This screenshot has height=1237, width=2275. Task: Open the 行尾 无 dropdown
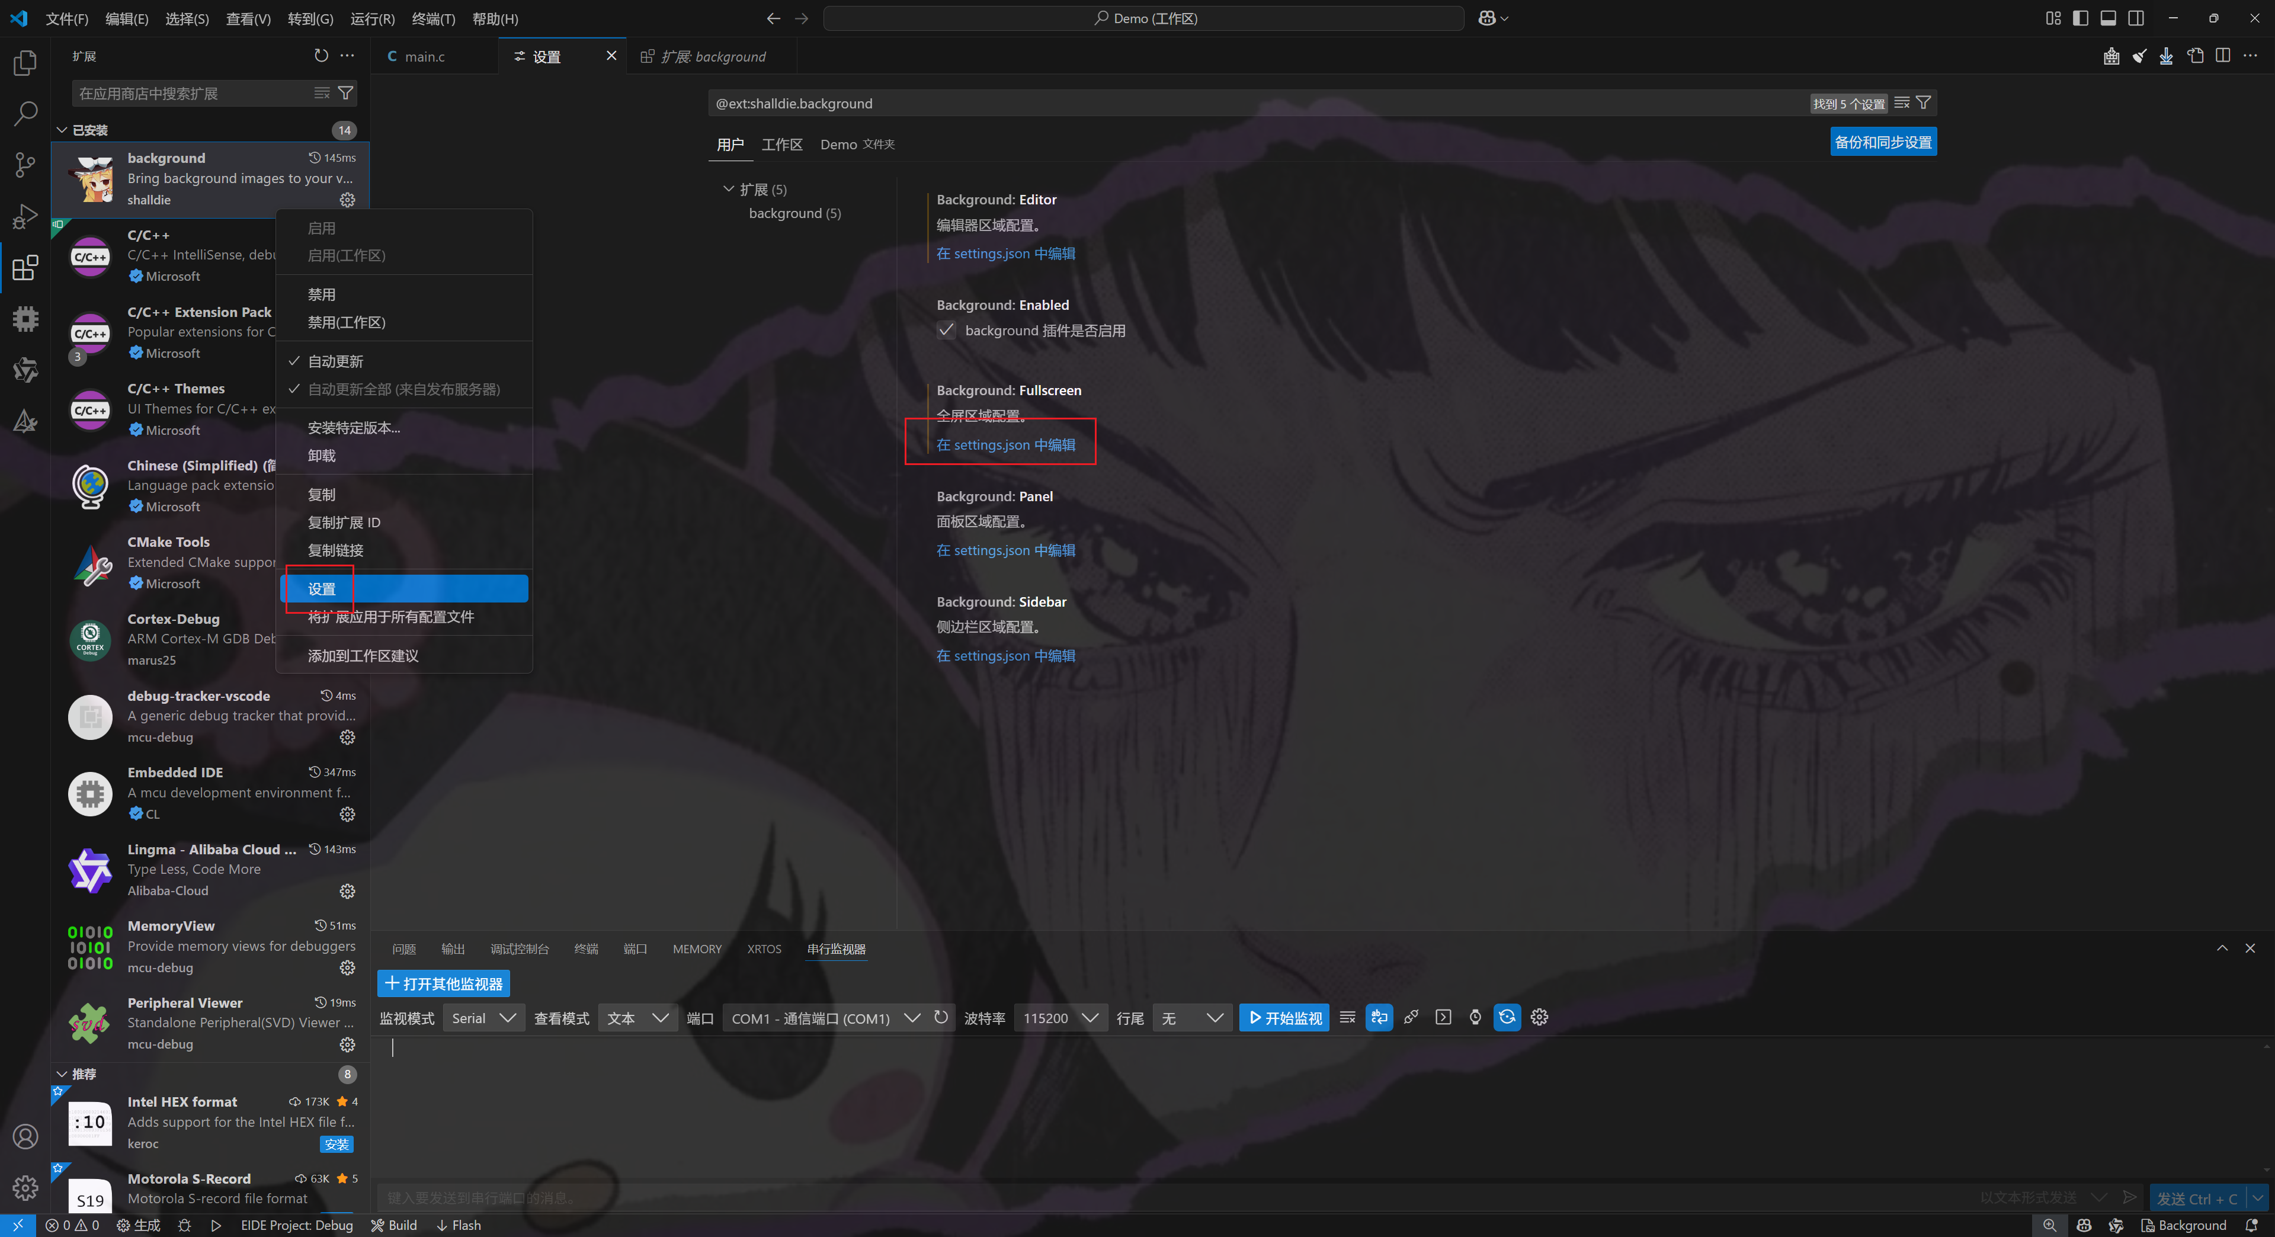(1192, 1018)
